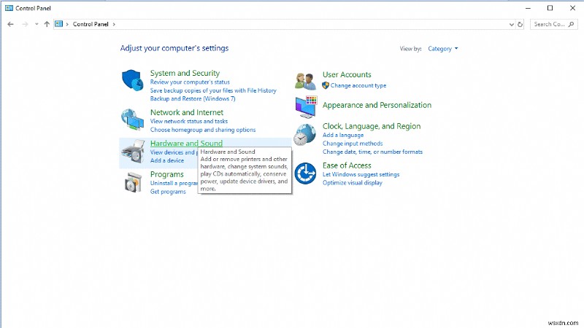
Task: Expand the address bar history dropdown
Action: pos(512,25)
